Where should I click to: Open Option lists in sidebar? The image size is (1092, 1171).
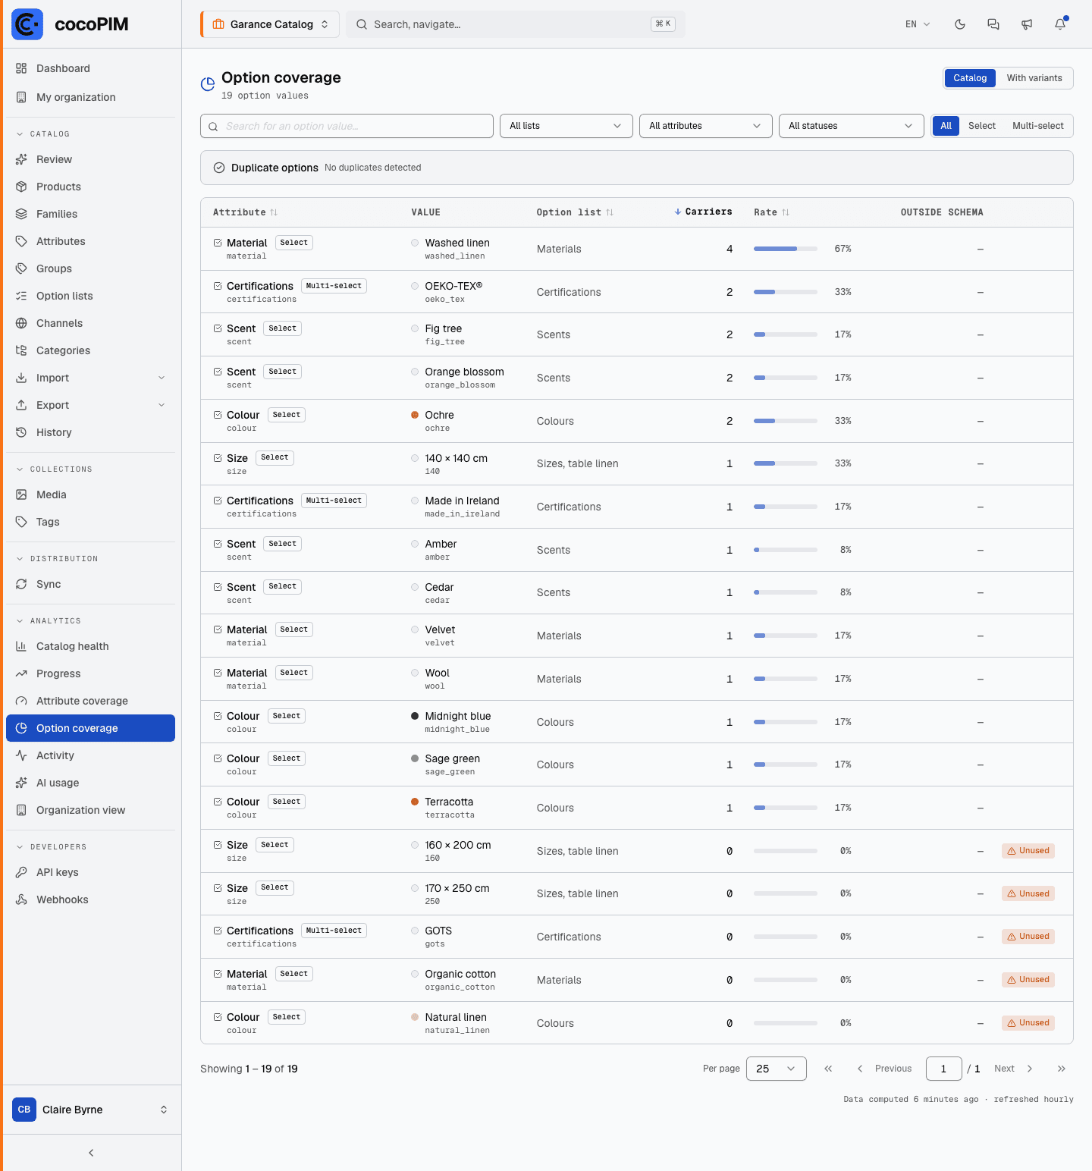(91, 296)
